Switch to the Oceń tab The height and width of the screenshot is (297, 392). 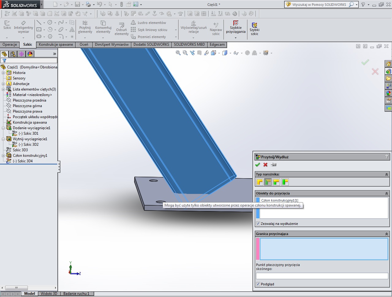pyautogui.click(x=84, y=44)
